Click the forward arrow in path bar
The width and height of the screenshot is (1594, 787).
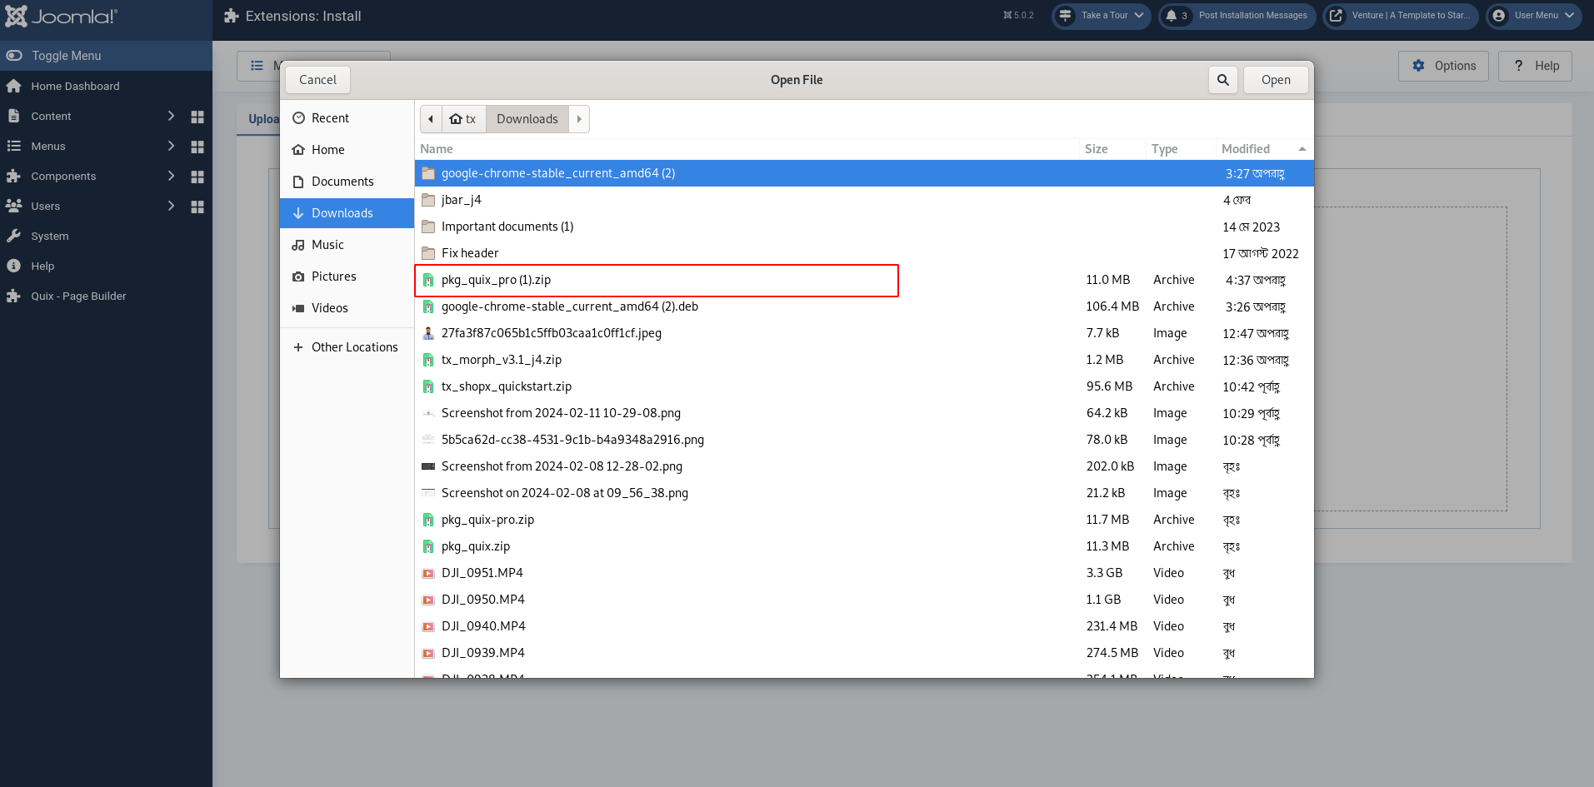coord(579,119)
